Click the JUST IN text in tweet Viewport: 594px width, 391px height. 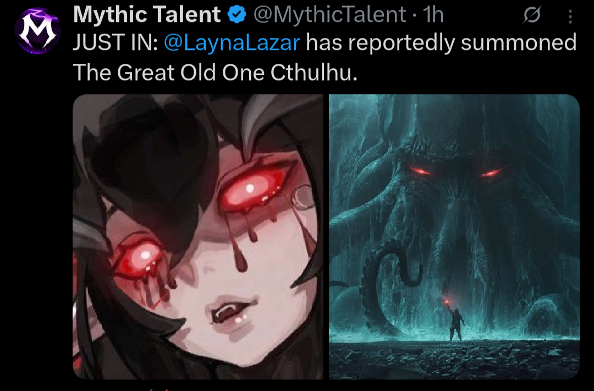pos(115,42)
